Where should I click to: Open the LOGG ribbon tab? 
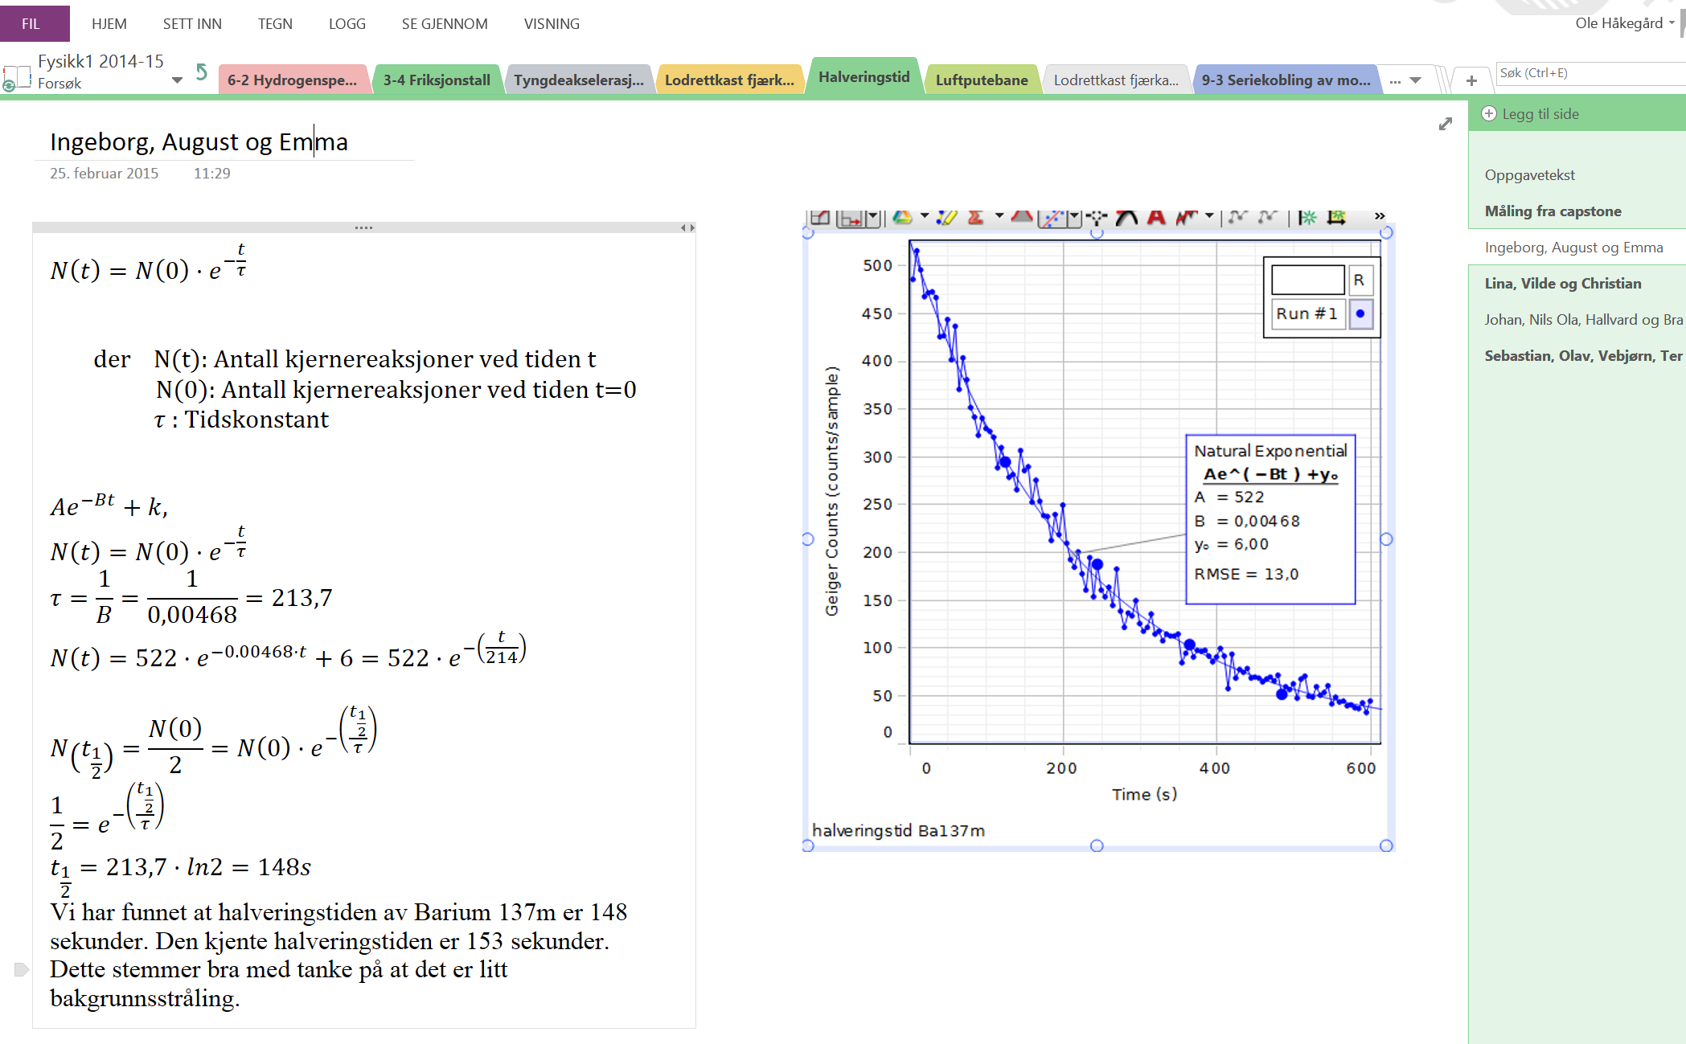tap(347, 23)
